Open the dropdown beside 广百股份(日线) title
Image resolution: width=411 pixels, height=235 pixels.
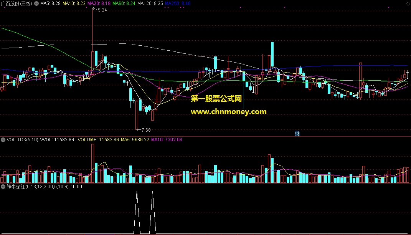tap(36, 3)
